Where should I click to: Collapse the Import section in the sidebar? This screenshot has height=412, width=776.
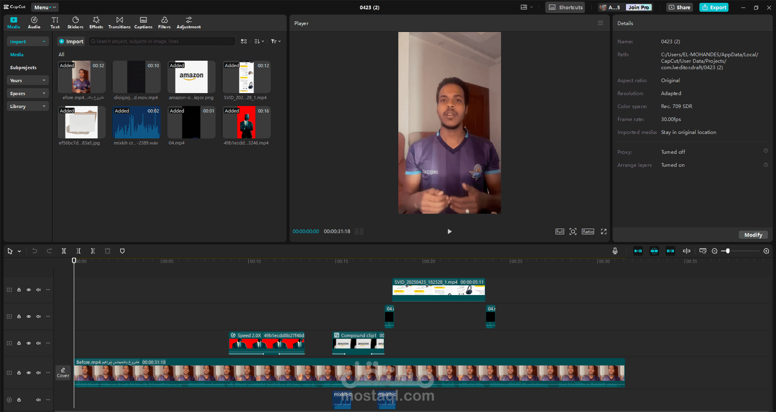[27, 42]
